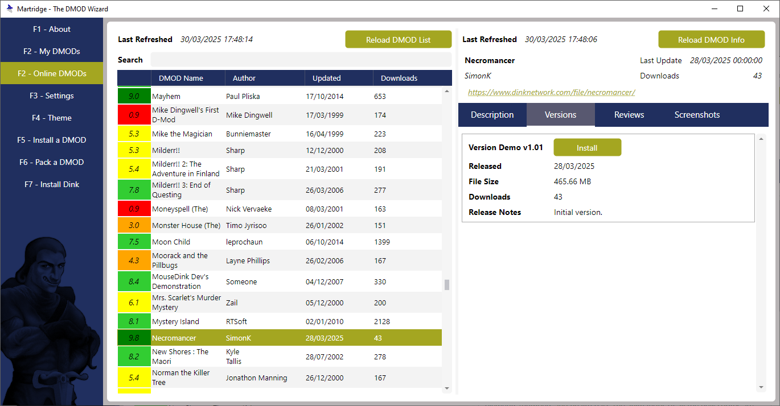The width and height of the screenshot is (780, 406).
Task: Open F5 - Install a DMOD
Action: tap(52, 140)
